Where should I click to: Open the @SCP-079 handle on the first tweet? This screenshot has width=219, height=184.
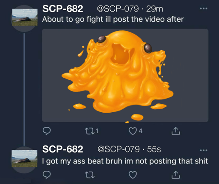[118, 9]
